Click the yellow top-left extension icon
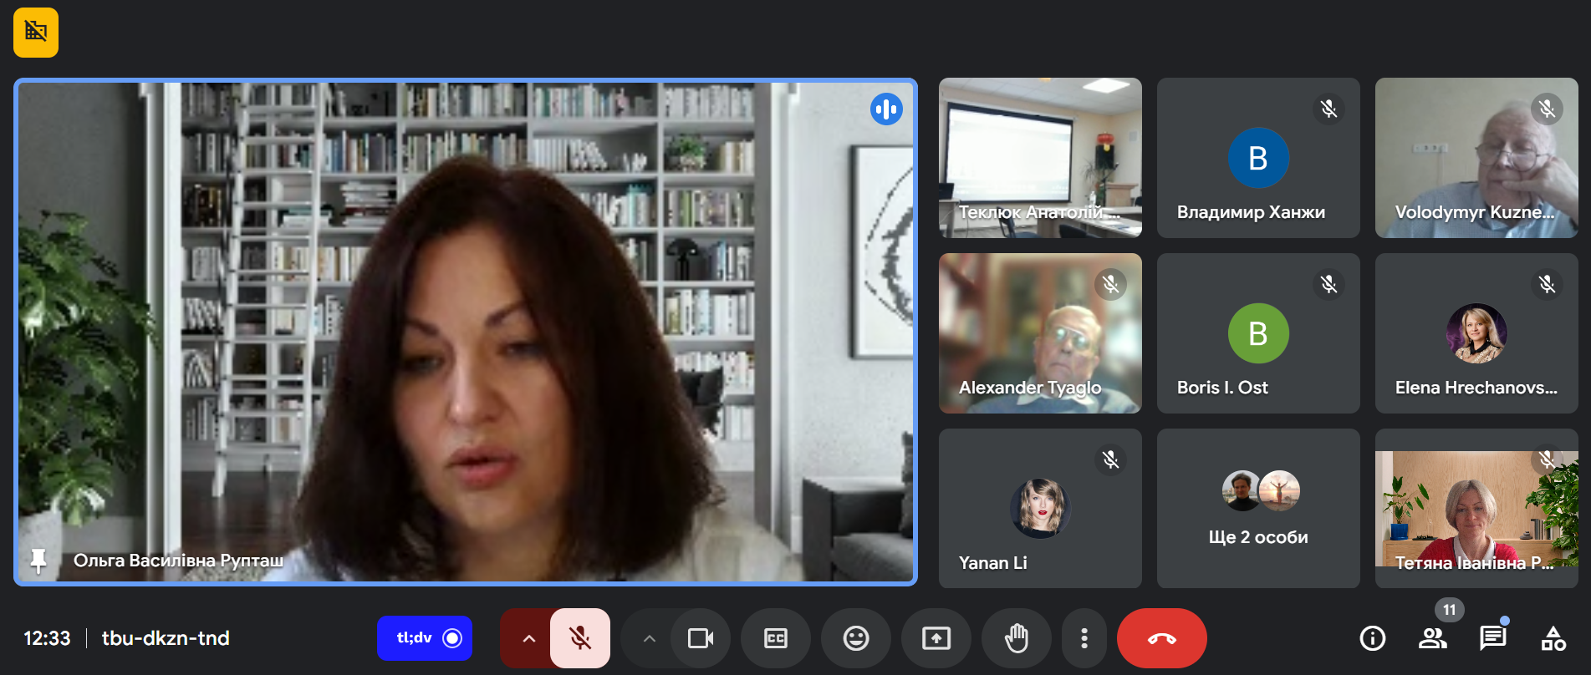Screen dimensions: 1591x675 36,33
